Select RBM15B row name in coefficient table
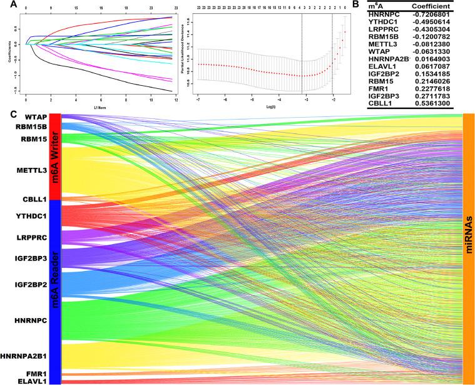Viewport: 475px width, 385px height. click(384, 37)
